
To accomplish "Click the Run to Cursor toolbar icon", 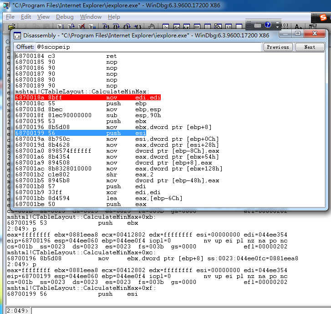I will (x=137, y=27).
